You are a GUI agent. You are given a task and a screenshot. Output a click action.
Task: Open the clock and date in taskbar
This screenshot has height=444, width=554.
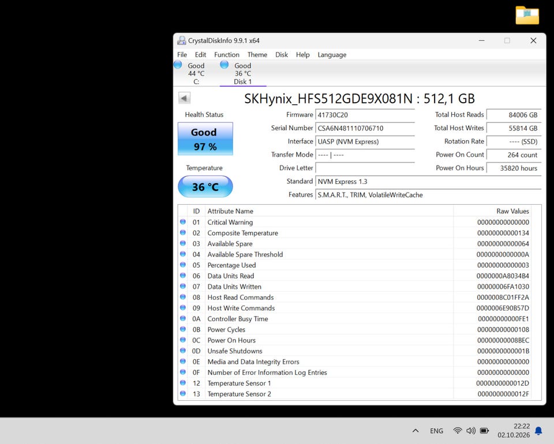point(514,431)
